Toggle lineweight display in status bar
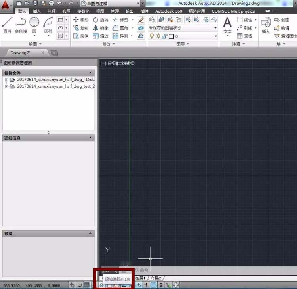297x289 pixels. [x=146, y=285]
